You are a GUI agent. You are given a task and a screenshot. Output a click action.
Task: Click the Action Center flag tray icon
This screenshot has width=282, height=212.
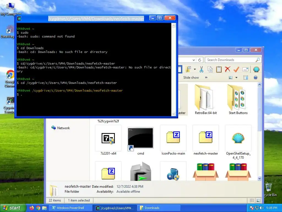(x=252, y=208)
